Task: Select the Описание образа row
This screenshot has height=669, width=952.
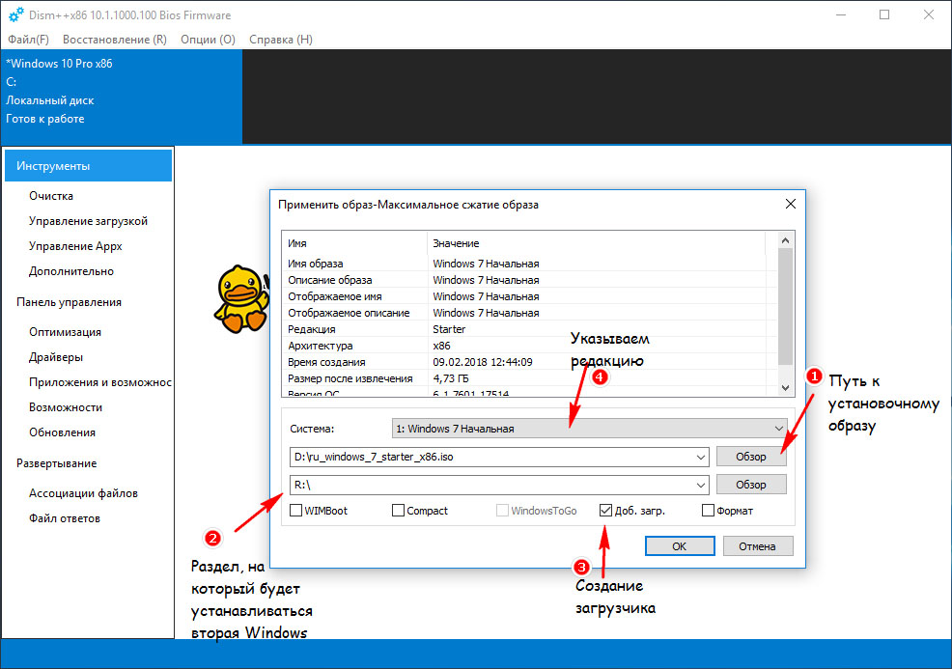Action: (x=529, y=280)
